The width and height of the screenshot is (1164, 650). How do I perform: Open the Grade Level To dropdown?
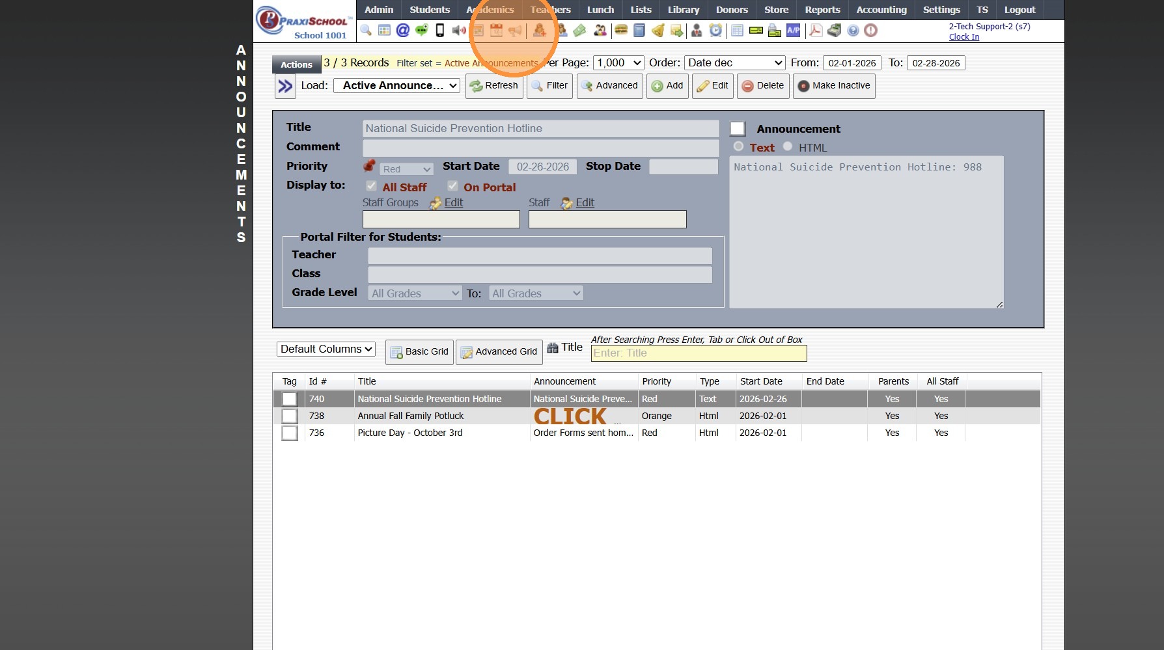click(x=536, y=293)
